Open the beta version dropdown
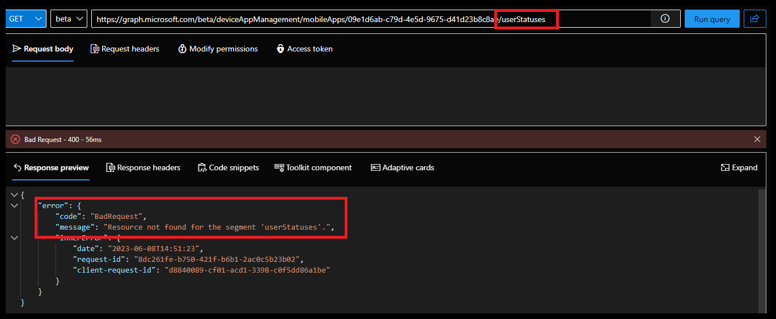Screen dimensions: 776x319 coord(69,19)
